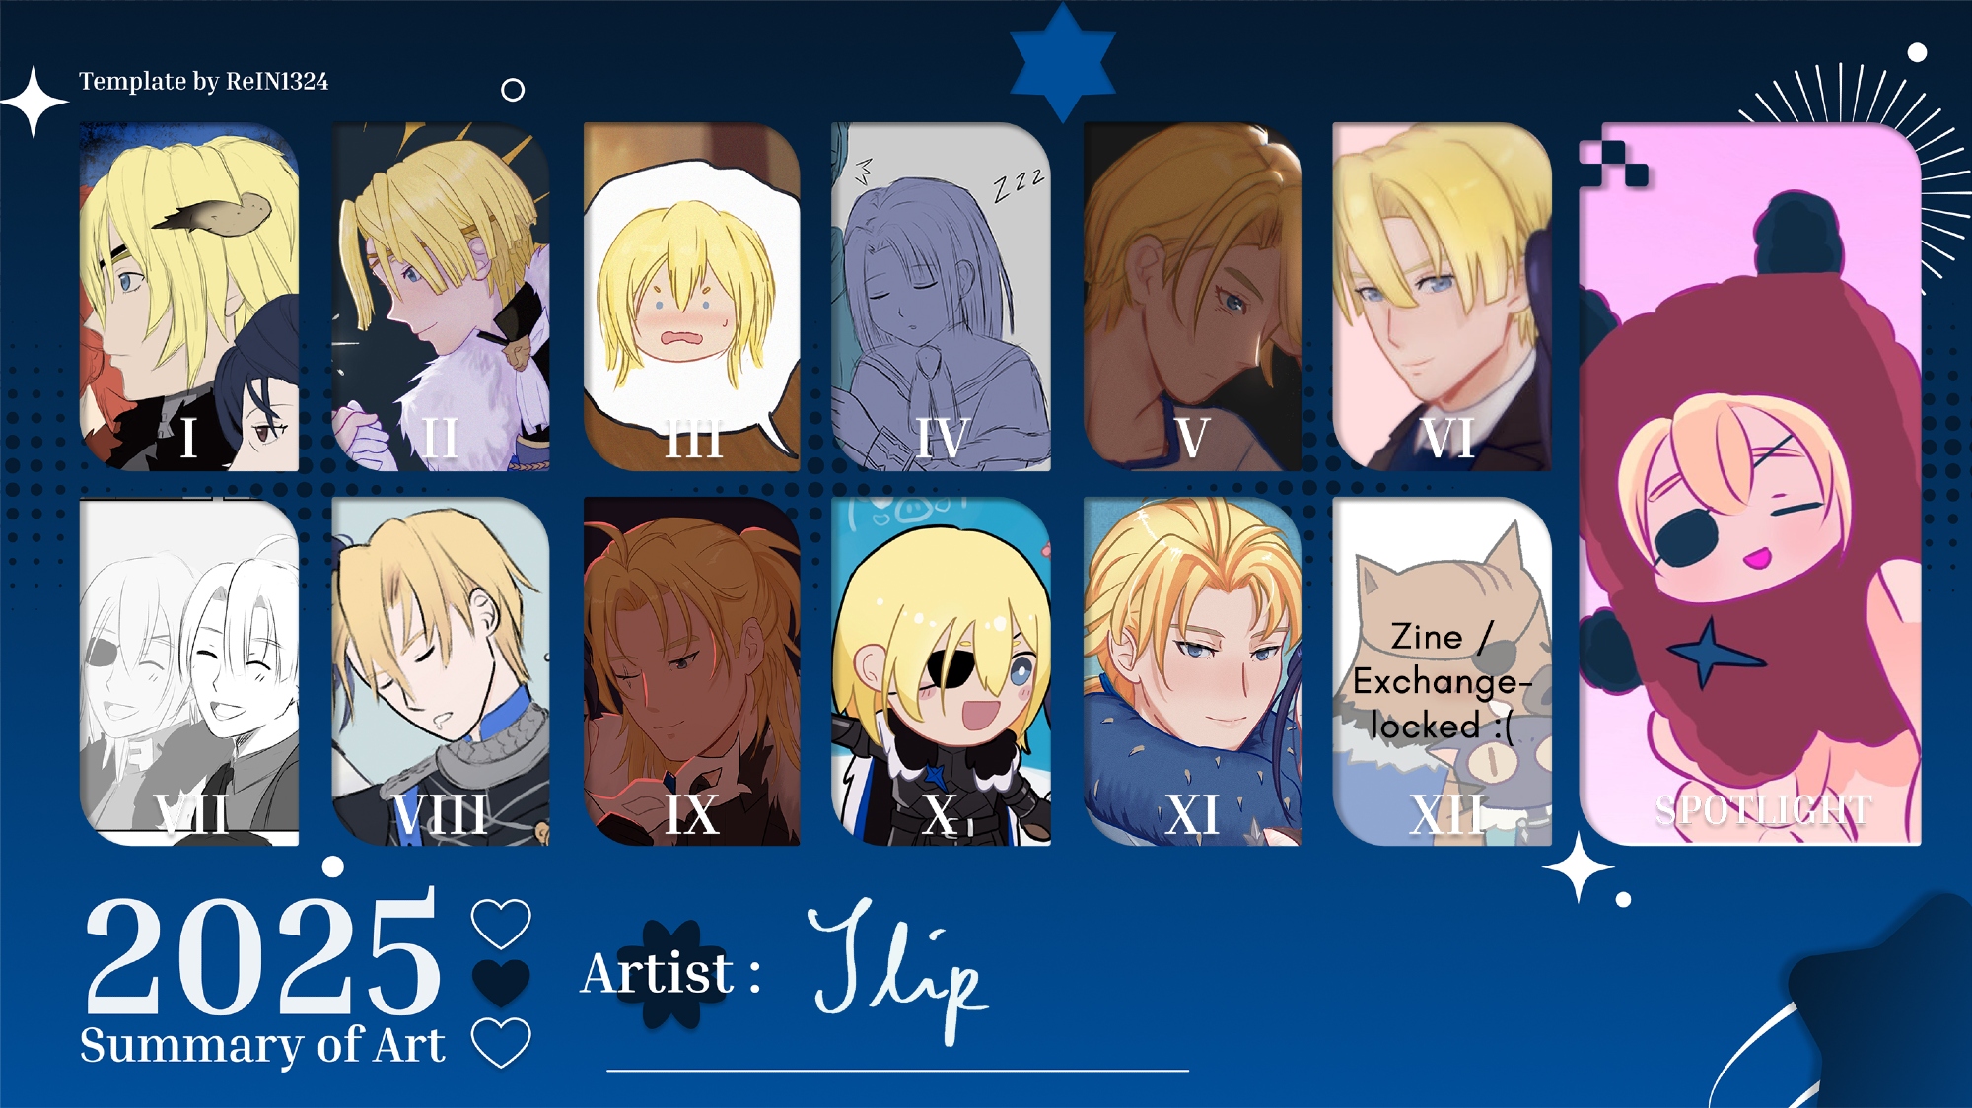Click the bottom outlined heart icon
Viewport: 1972px width, 1108px height.
pos(501,1042)
